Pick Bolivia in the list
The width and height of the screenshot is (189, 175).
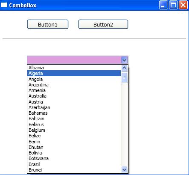click(74, 153)
